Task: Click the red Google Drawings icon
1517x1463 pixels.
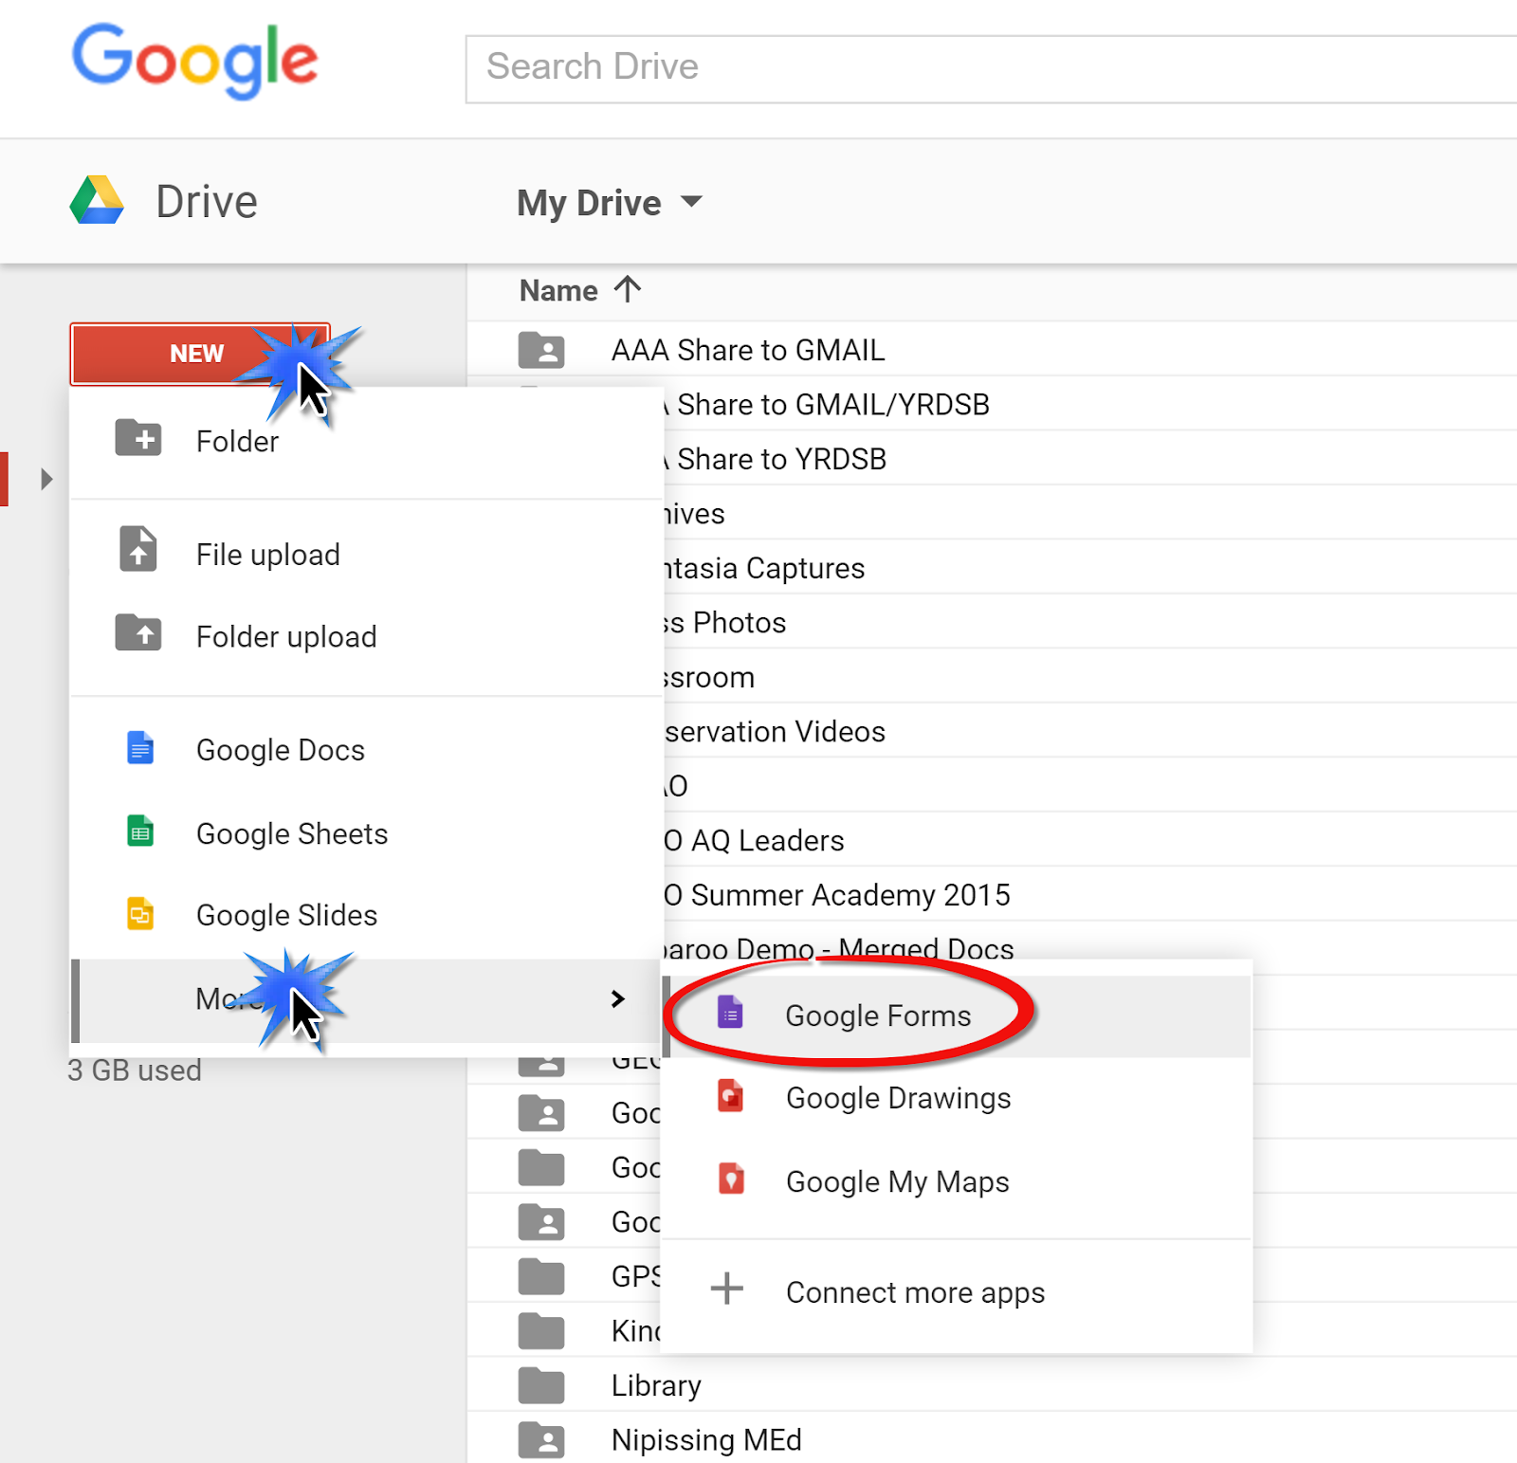Action: (x=730, y=1096)
